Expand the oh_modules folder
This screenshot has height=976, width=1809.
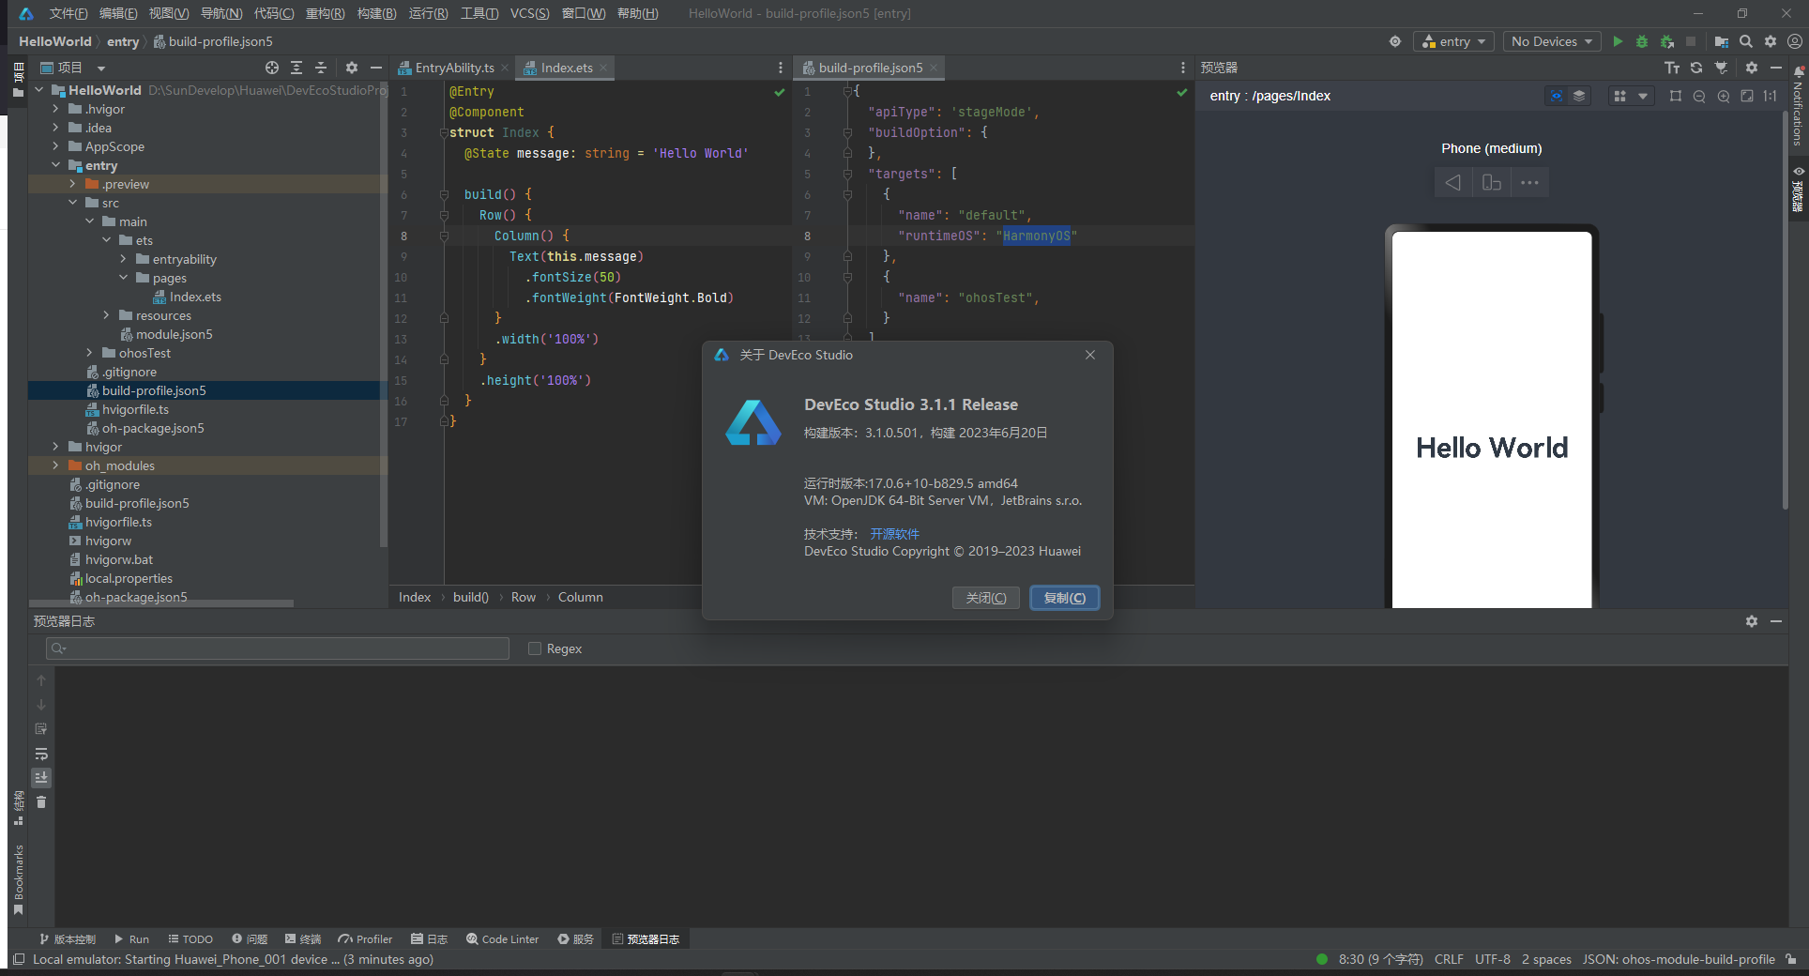(55, 465)
